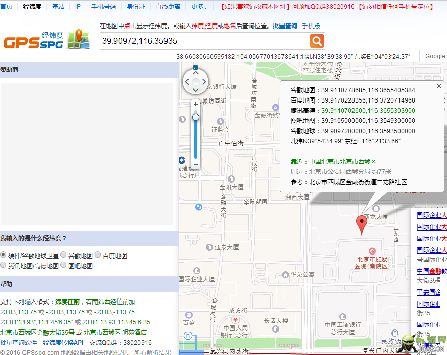Screen dimensions: 447x355
Task: Select 硬件/谷歌地球卫星 radio option
Action: (3, 255)
